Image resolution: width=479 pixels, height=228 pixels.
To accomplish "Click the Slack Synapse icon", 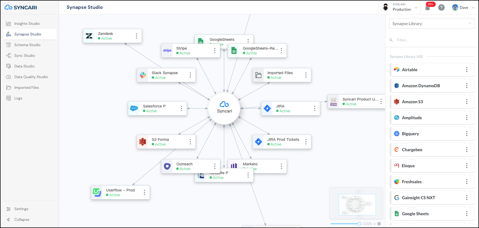I will click(x=143, y=75).
